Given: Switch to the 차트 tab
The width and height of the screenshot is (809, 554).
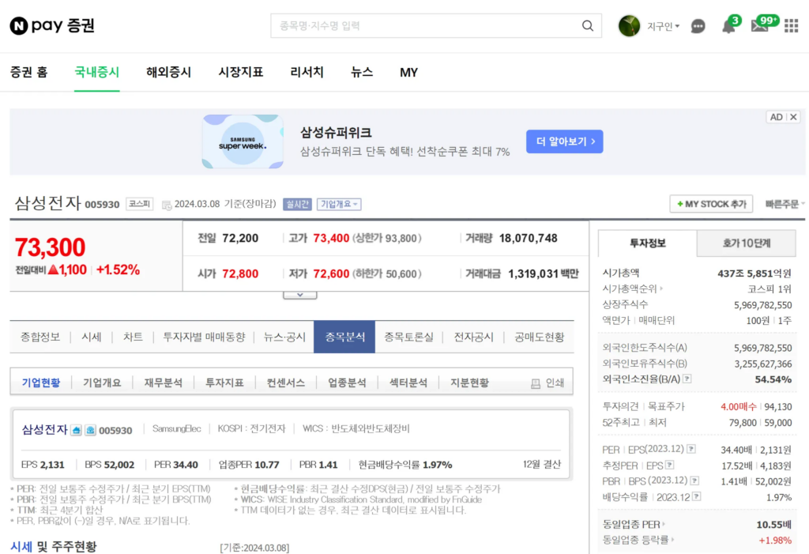Looking at the screenshot, I should click(133, 337).
